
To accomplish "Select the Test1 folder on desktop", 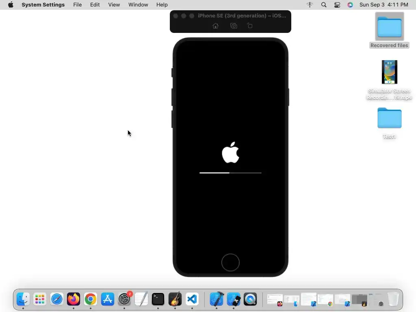I will [x=389, y=123].
